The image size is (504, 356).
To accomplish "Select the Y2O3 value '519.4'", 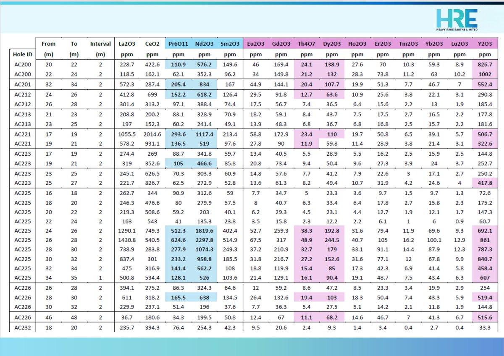I will coord(485,297).
